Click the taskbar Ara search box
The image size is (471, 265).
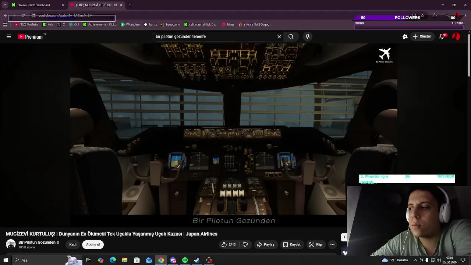47,260
